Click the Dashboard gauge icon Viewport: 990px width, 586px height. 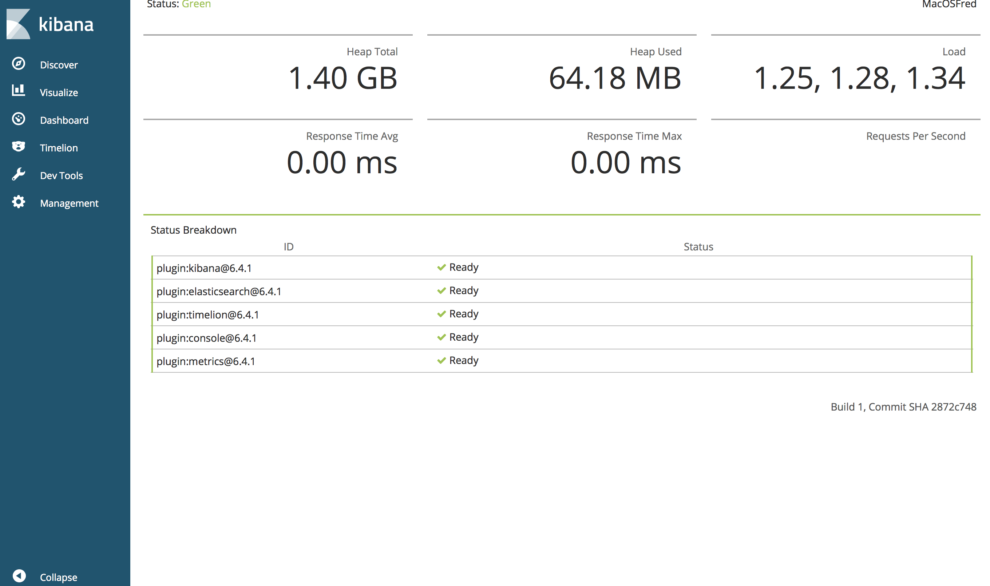(x=19, y=119)
